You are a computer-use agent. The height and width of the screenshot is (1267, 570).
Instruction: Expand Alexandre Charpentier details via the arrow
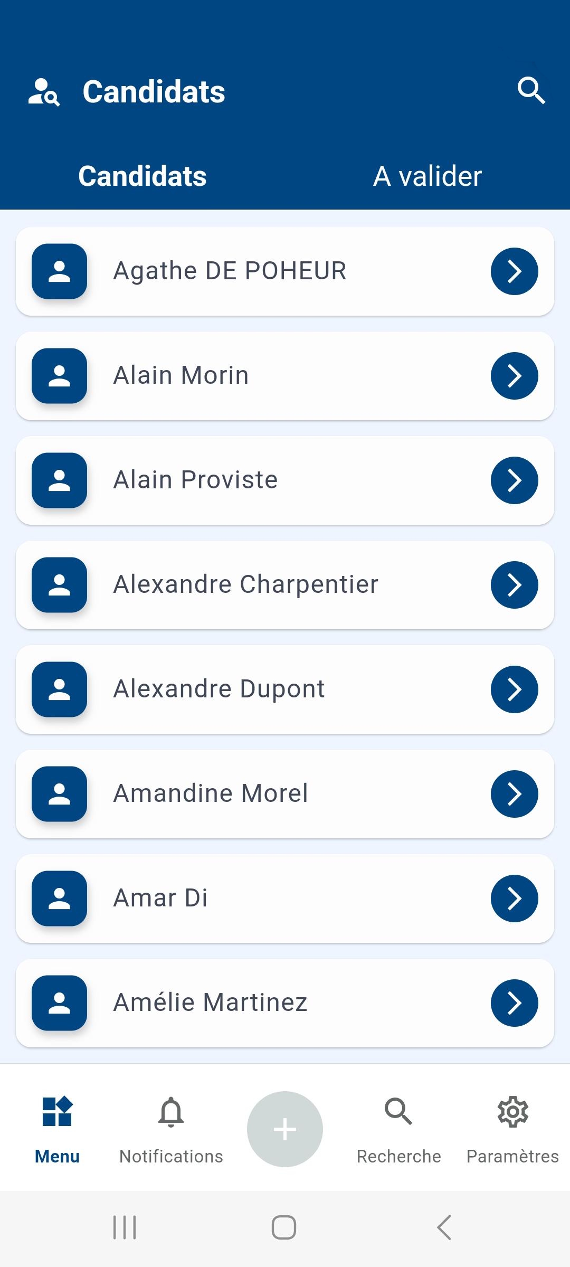tap(514, 585)
